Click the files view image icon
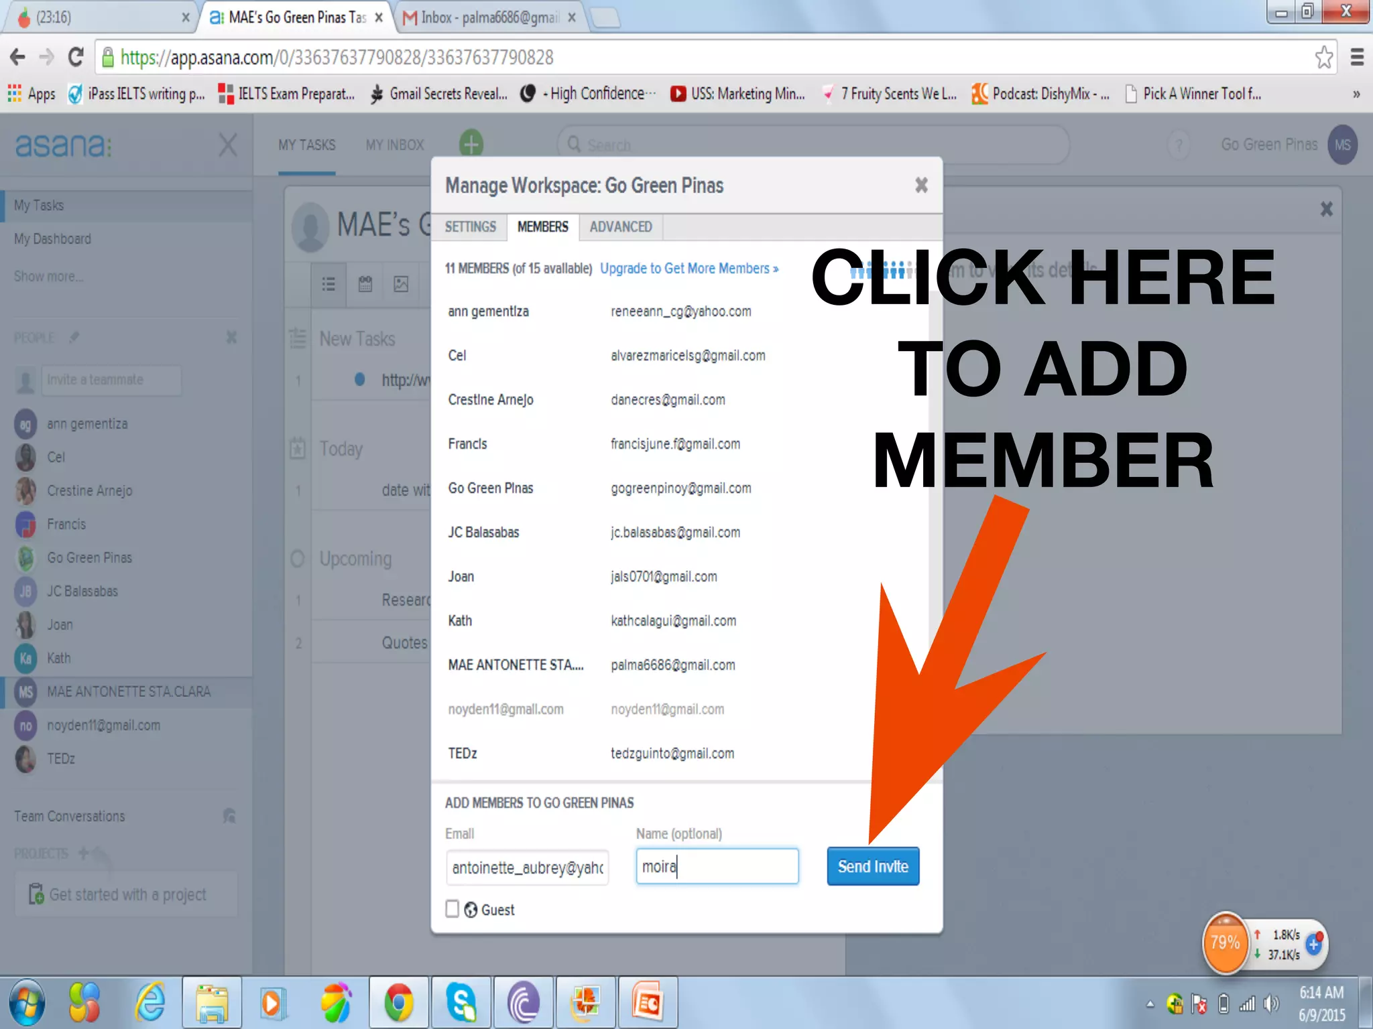Viewport: 1373px width, 1029px height. point(401,283)
